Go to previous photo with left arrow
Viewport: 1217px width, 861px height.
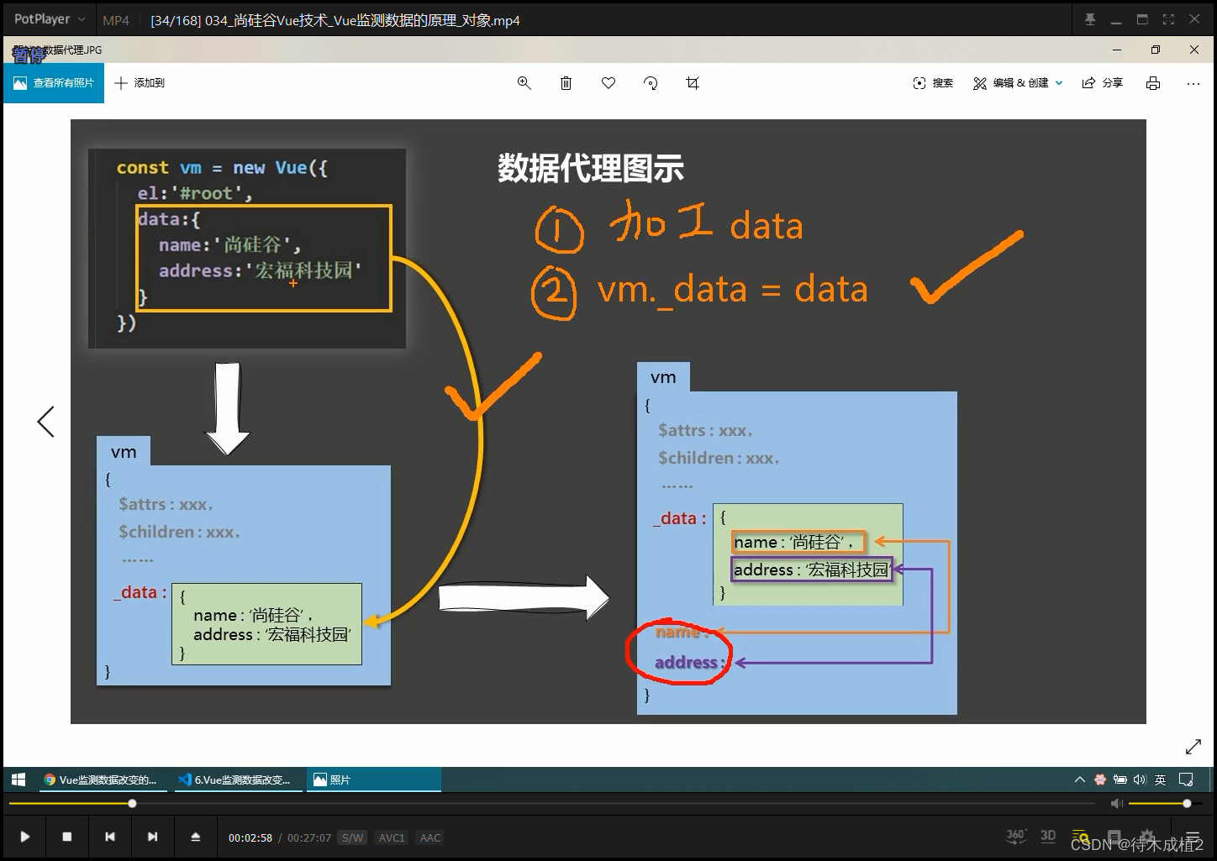point(46,421)
